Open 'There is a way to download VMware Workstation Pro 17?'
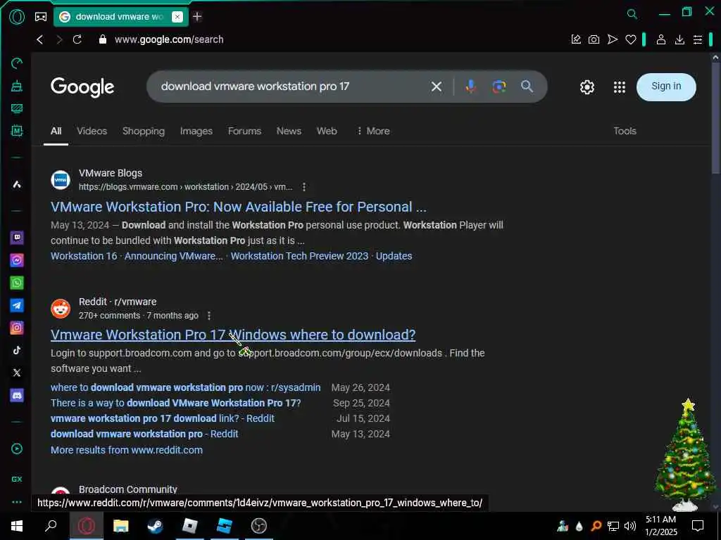The image size is (721, 540). pyautogui.click(x=175, y=403)
